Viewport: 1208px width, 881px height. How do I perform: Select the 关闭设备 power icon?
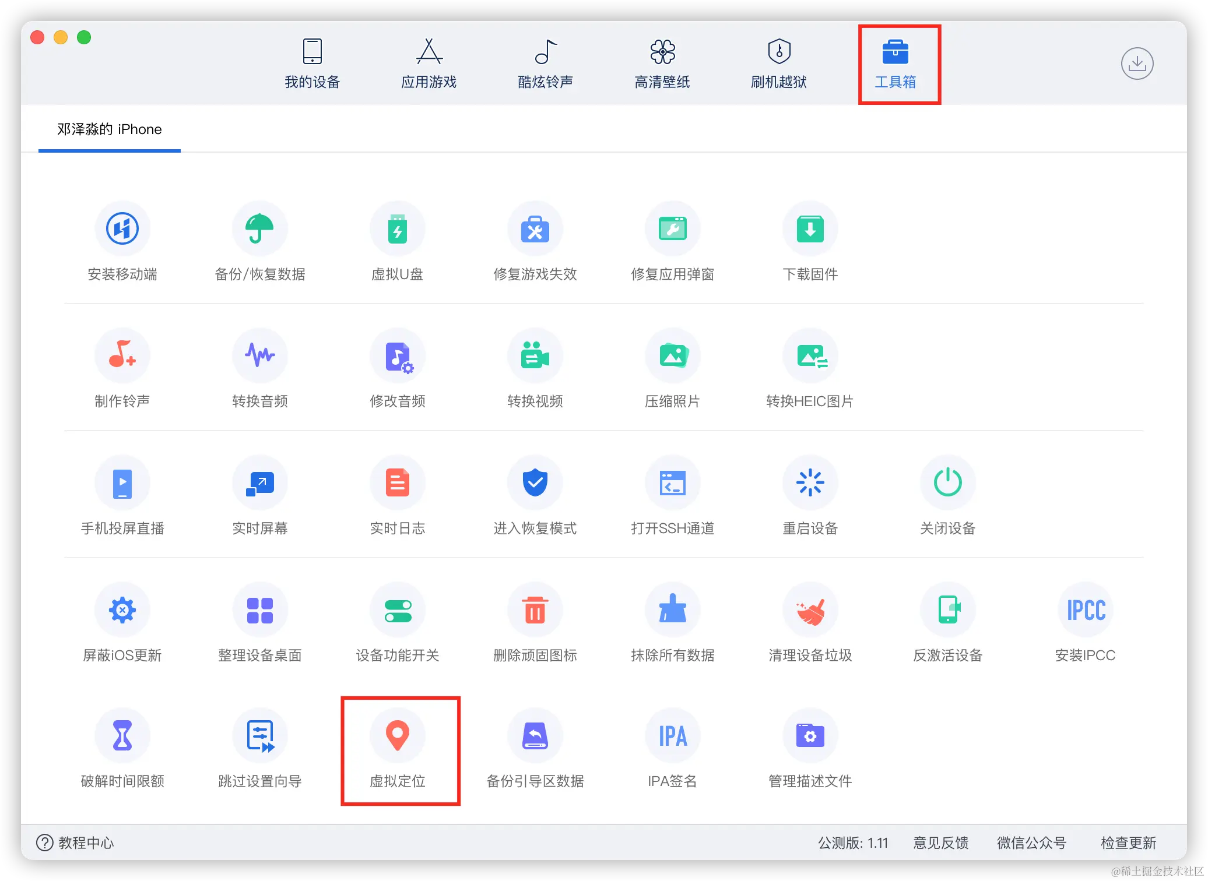(x=947, y=483)
